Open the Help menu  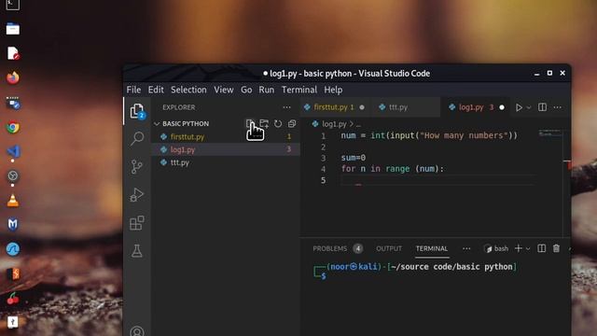click(333, 90)
